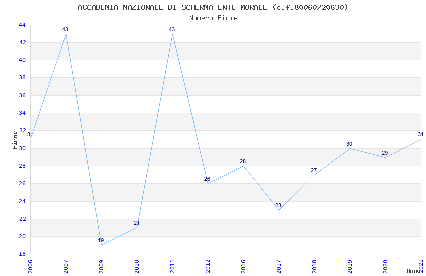Click data point value 31 for 2021
Screen dimensions: 426x276
click(420, 134)
